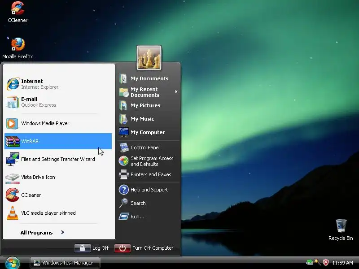Click the red shield security tray icon

(x=326, y=262)
